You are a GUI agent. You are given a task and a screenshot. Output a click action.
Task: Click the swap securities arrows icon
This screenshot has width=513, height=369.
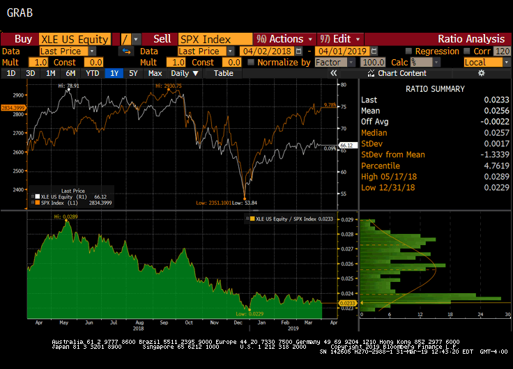coord(126,52)
